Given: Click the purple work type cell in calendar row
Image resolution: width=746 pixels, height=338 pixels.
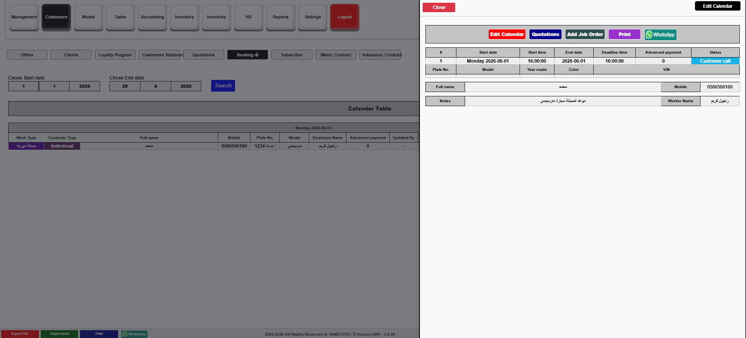Looking at the screenshot, I should [26, 146].
